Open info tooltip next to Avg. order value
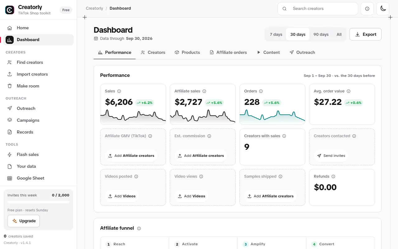The width and height of the screenshot is (398, 249). pyautogui.click(x=349, y=91)
